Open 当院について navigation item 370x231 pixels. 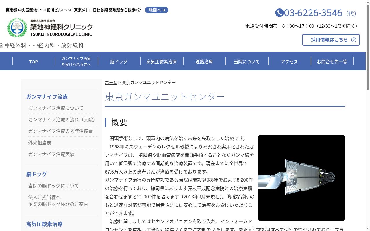point(247,62)
